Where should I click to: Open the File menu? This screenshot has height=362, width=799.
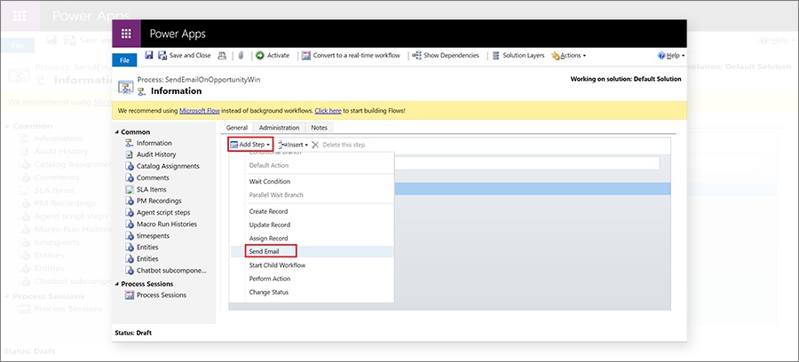(124, 60)
